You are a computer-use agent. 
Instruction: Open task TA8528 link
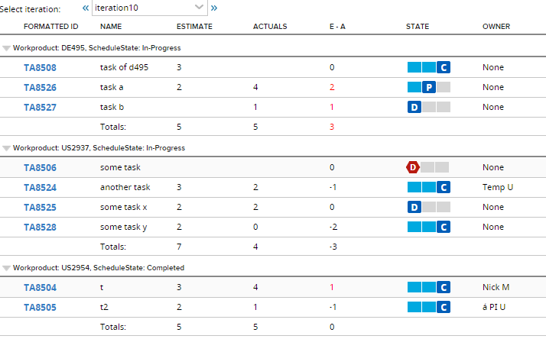click(x=40, y=227)
